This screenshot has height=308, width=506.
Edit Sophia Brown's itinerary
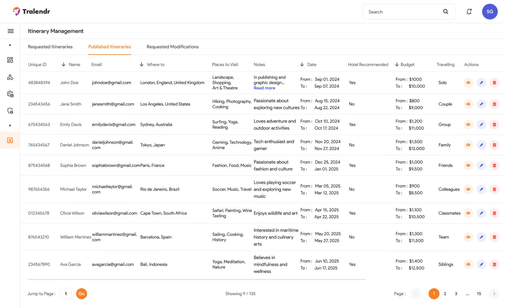(481, 166)
